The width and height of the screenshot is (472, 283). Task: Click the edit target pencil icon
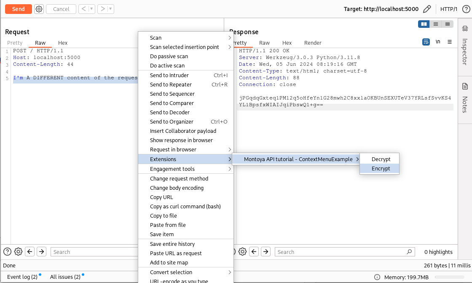[427, 9]
